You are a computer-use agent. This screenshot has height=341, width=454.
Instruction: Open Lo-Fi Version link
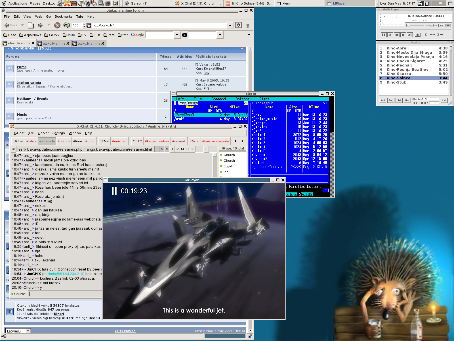click(x=125, y=331)
